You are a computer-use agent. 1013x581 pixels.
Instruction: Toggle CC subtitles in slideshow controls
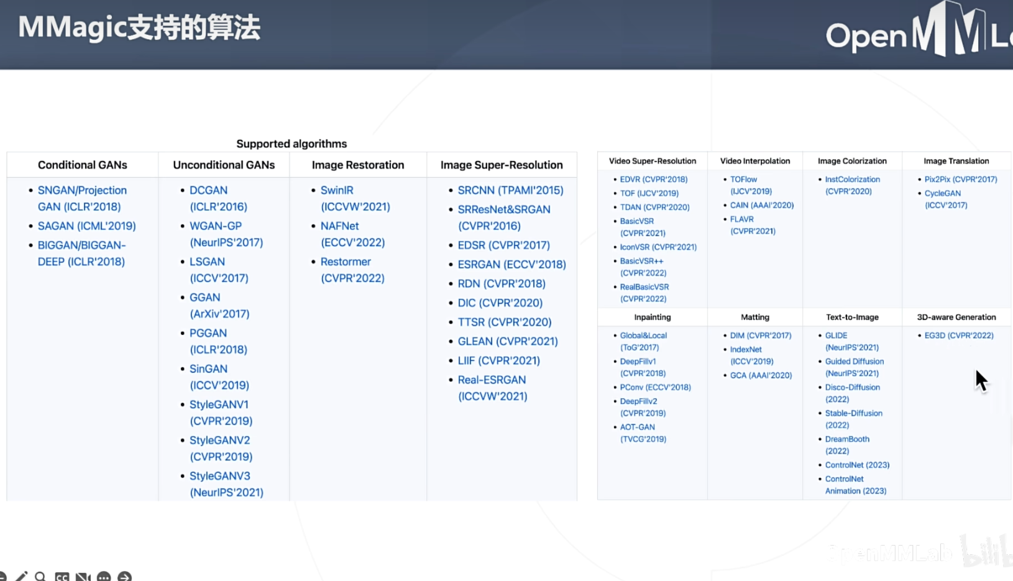point(62,577)
